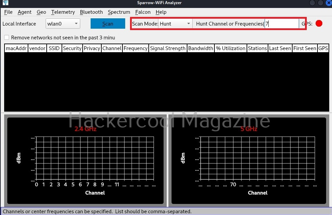332x215 pixels.
Task: Sort by Bandwidth column header
Action: 201,48
